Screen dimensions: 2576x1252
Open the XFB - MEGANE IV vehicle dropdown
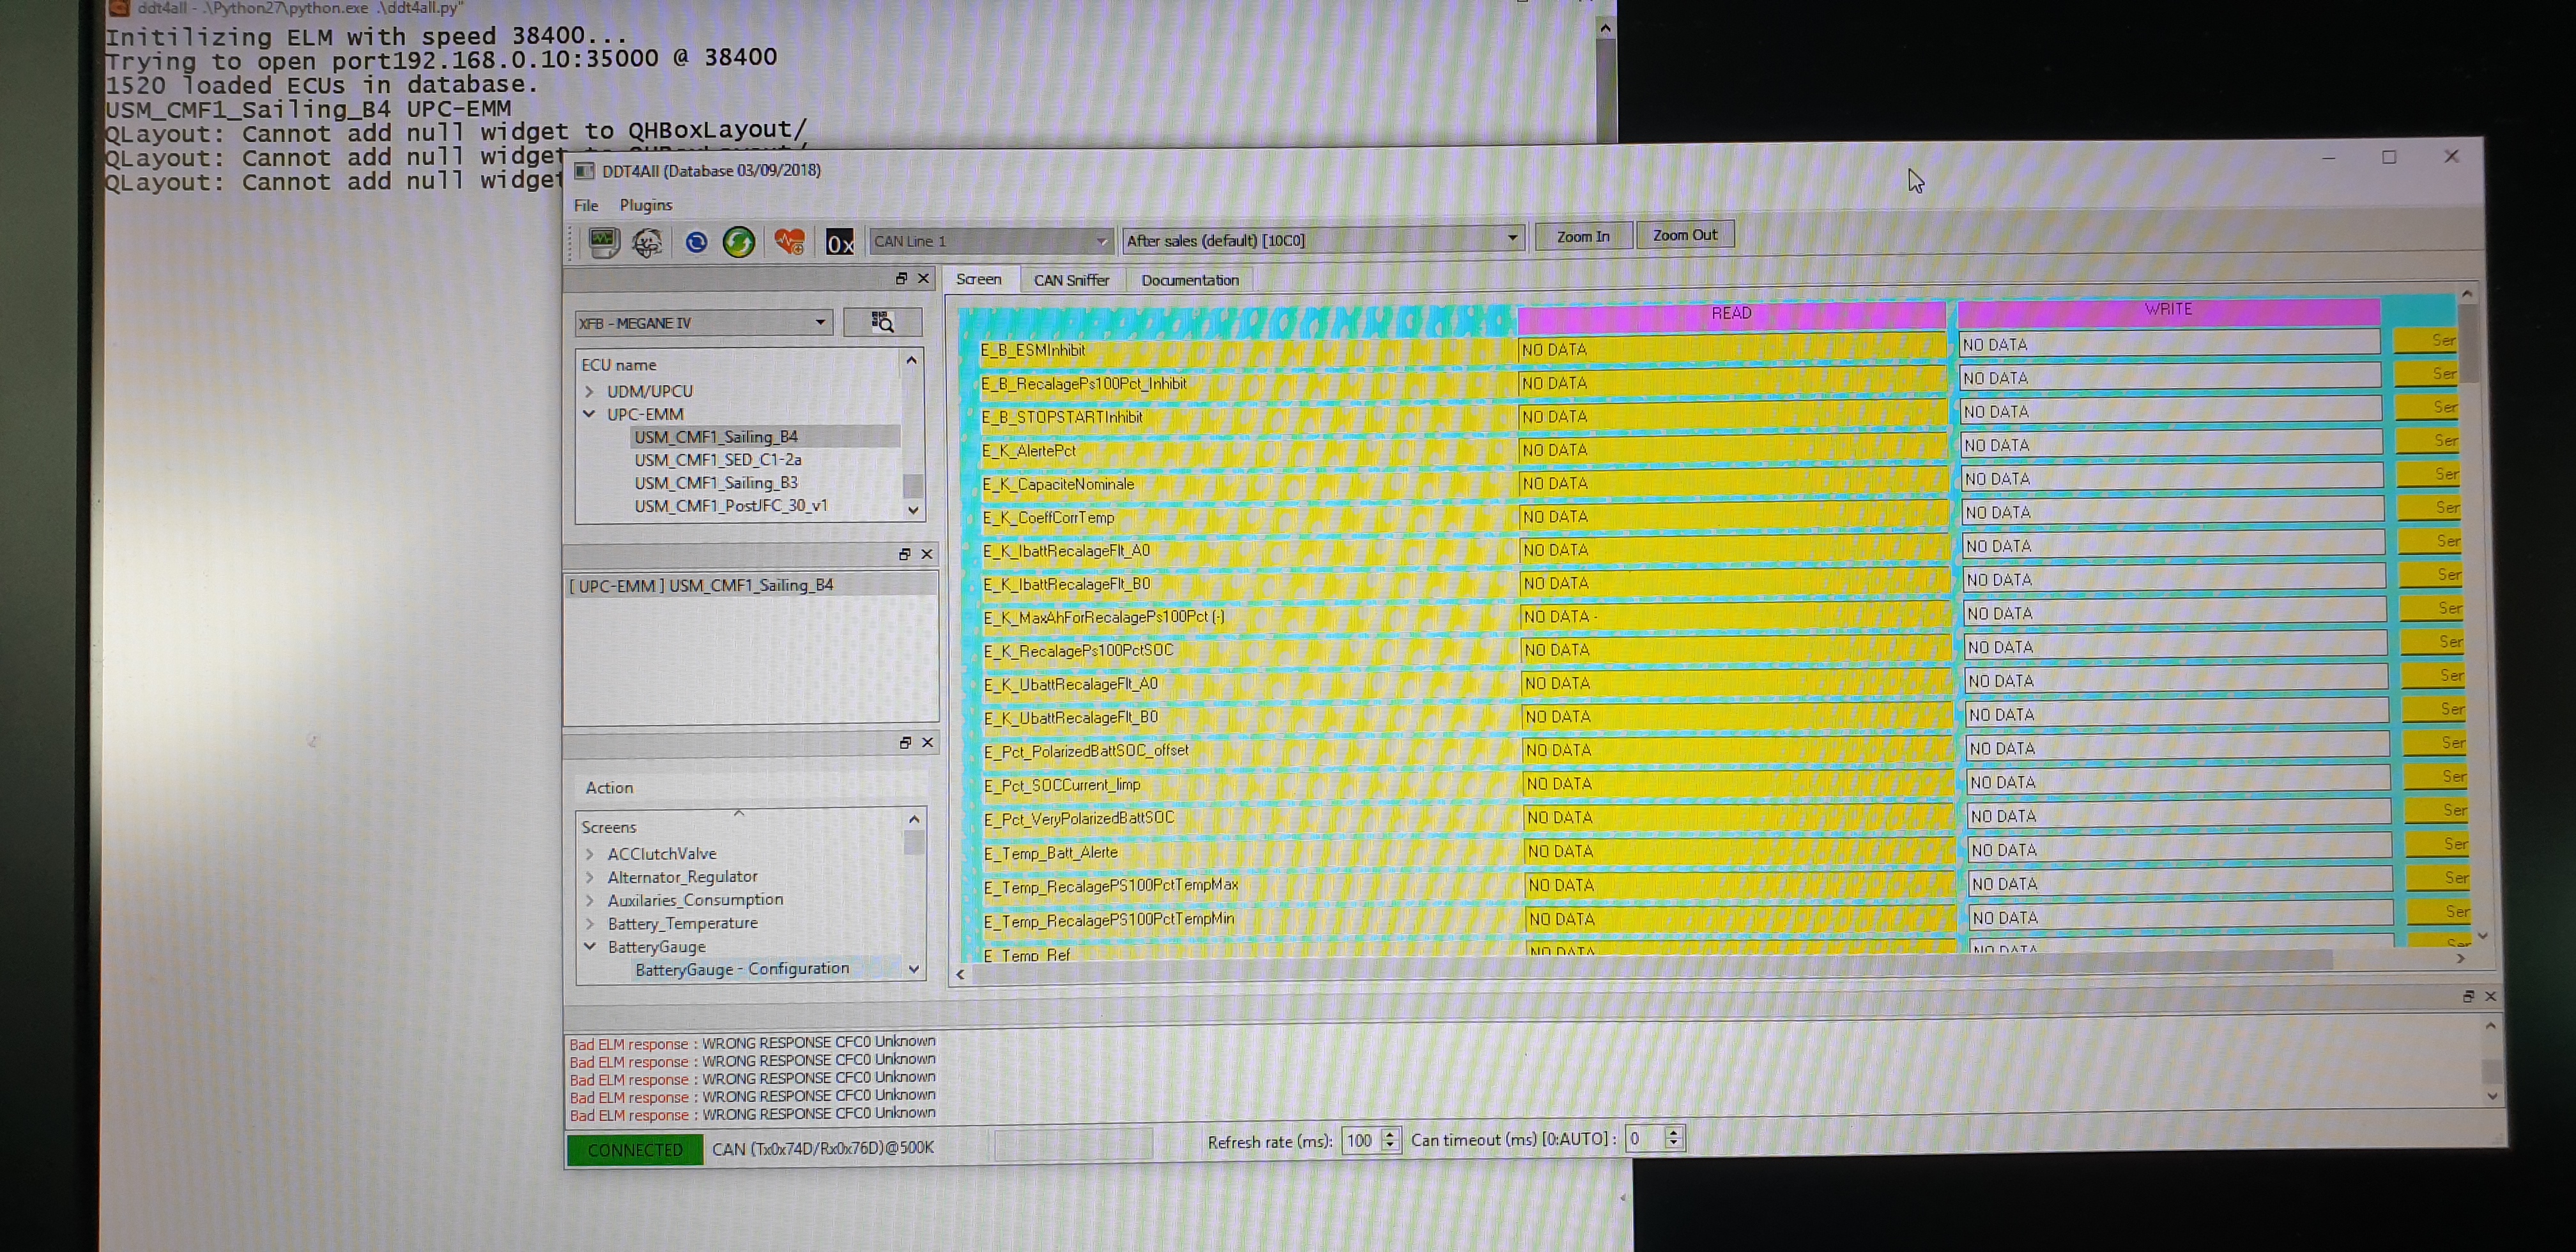[x=703, y=323]
